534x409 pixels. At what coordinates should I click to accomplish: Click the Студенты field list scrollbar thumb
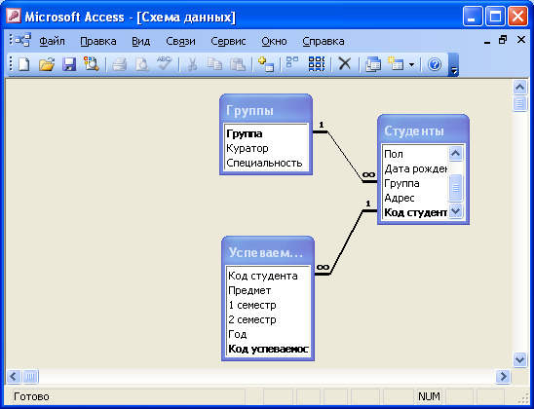[455, 188]
